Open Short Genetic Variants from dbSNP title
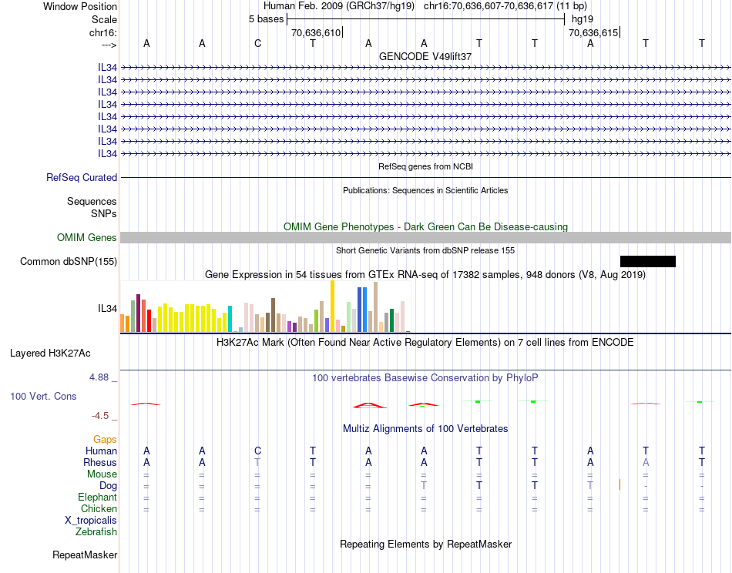This screenshot has width=732, height=573. pyautogui.click(x=425, y=250)
